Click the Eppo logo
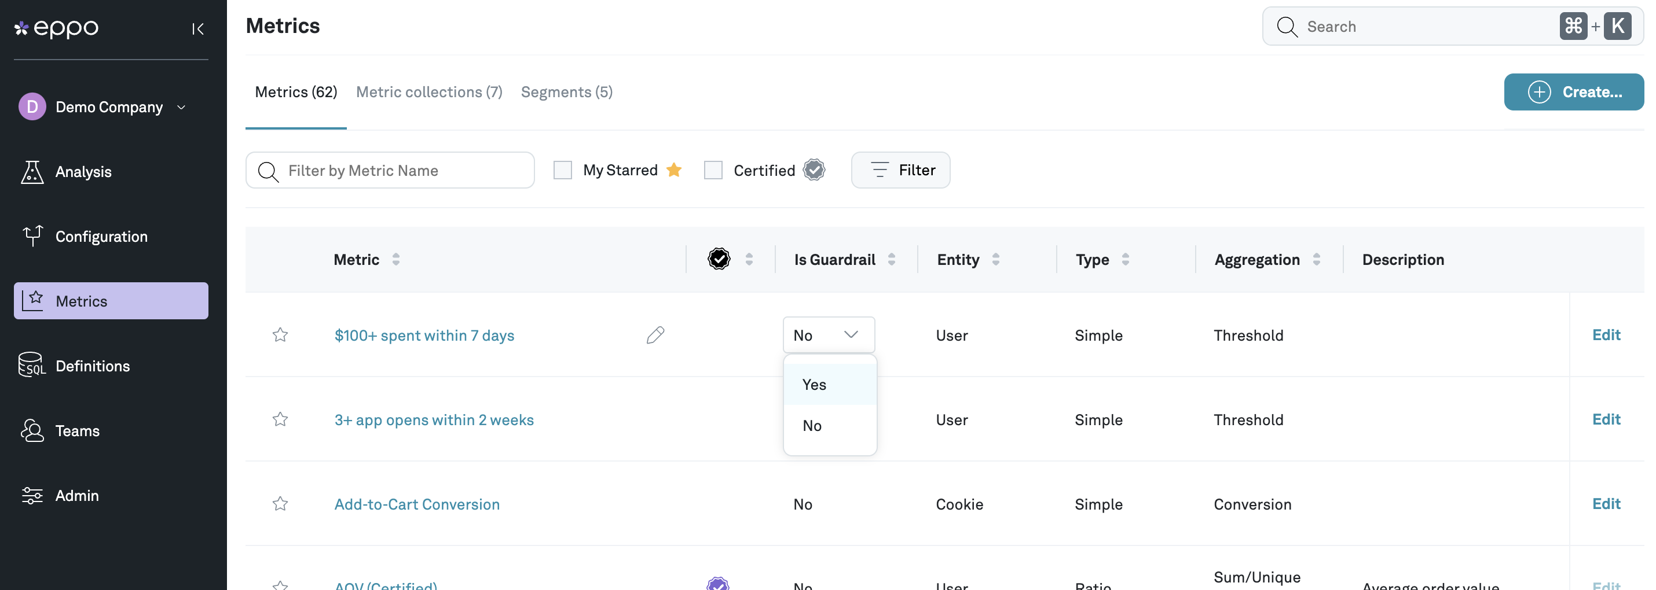This screenshot has width=1656, height=590. pos(57,28)
